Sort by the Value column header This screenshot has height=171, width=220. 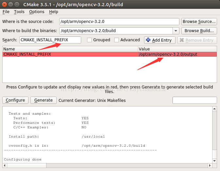pos(177,49)
